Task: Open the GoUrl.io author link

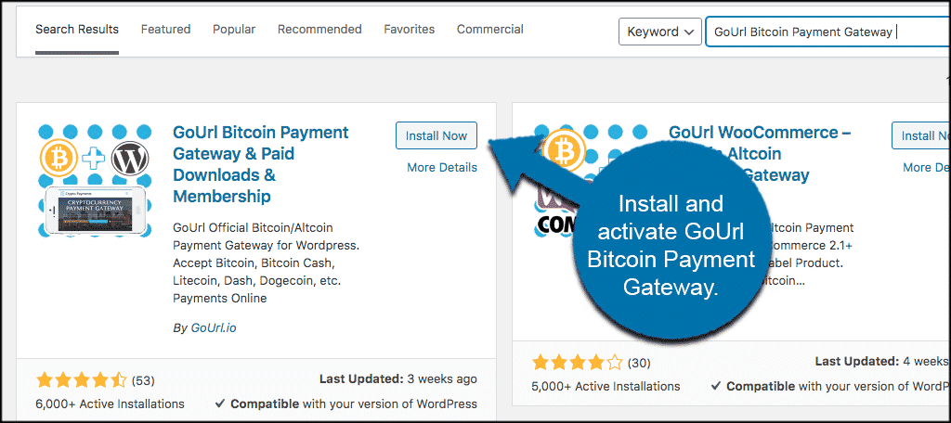Action: [x=214, y=327]
